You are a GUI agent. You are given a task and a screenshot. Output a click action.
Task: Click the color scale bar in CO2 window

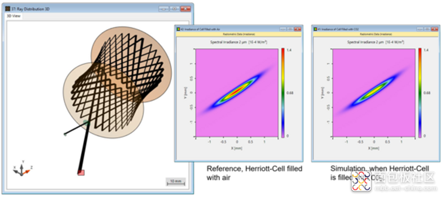[420, 93]
